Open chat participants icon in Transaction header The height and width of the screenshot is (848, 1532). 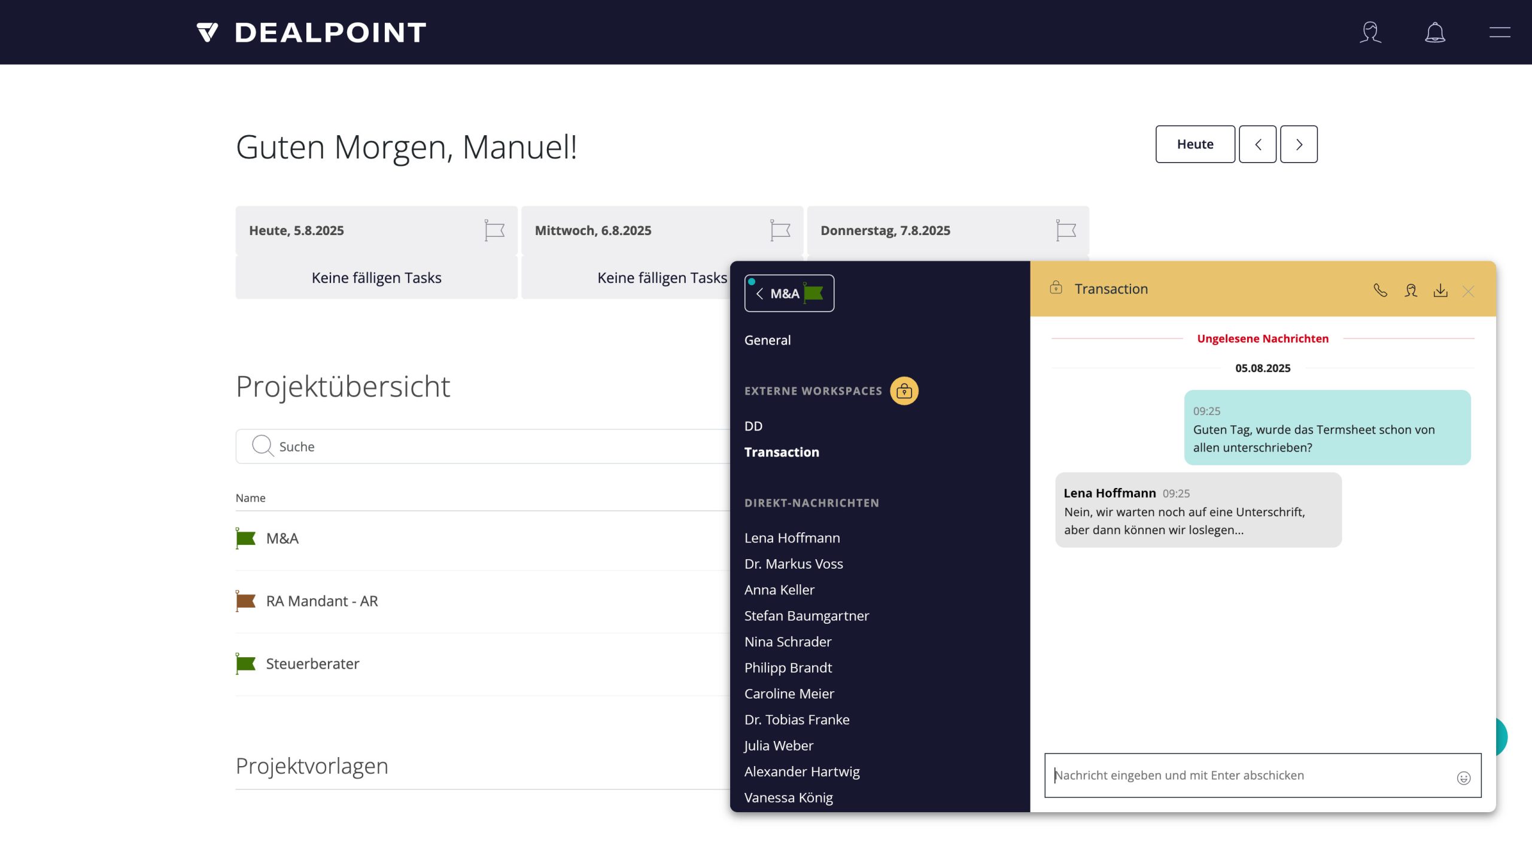point(1411,291)
